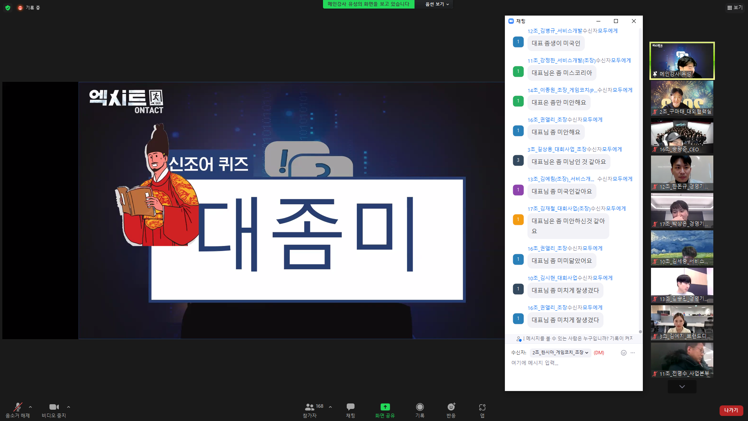Click the red 나가기 leave button
This screenshot has width=748, height=421.
click(x=731, y=410)
